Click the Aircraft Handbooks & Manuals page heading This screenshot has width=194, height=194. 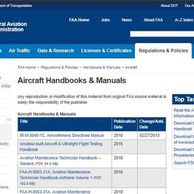[x=72, y=81]
